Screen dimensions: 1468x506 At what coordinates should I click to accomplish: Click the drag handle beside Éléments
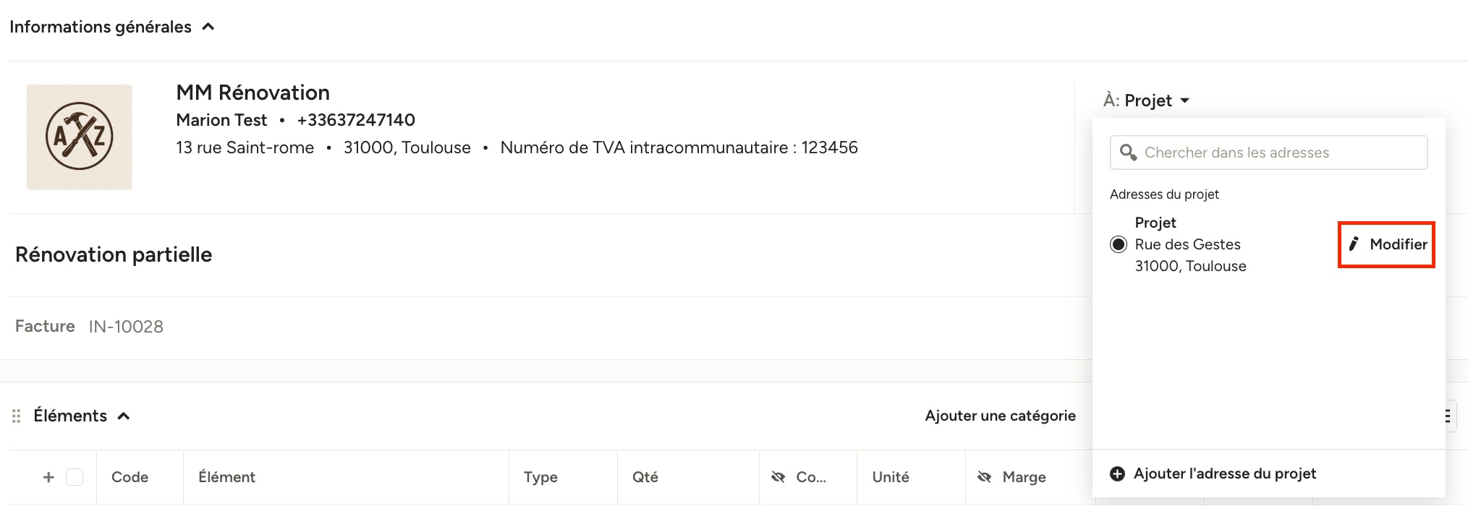tap(16, 416)
